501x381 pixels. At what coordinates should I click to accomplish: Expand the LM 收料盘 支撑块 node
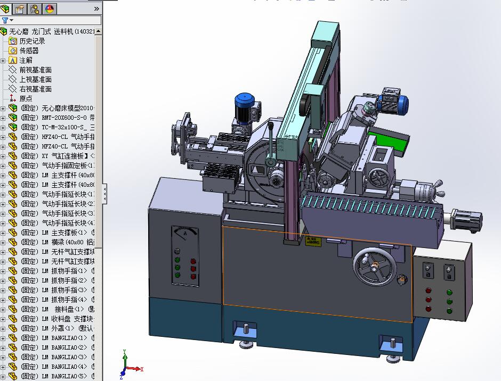click(3, 319)
